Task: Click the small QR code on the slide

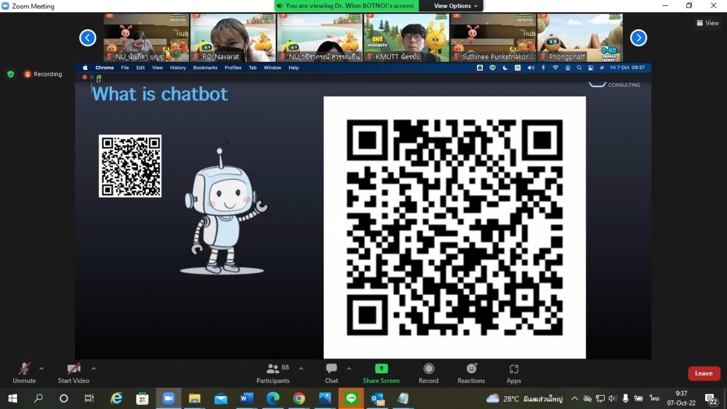Action: pyautogui.click(x=130, y=166)
